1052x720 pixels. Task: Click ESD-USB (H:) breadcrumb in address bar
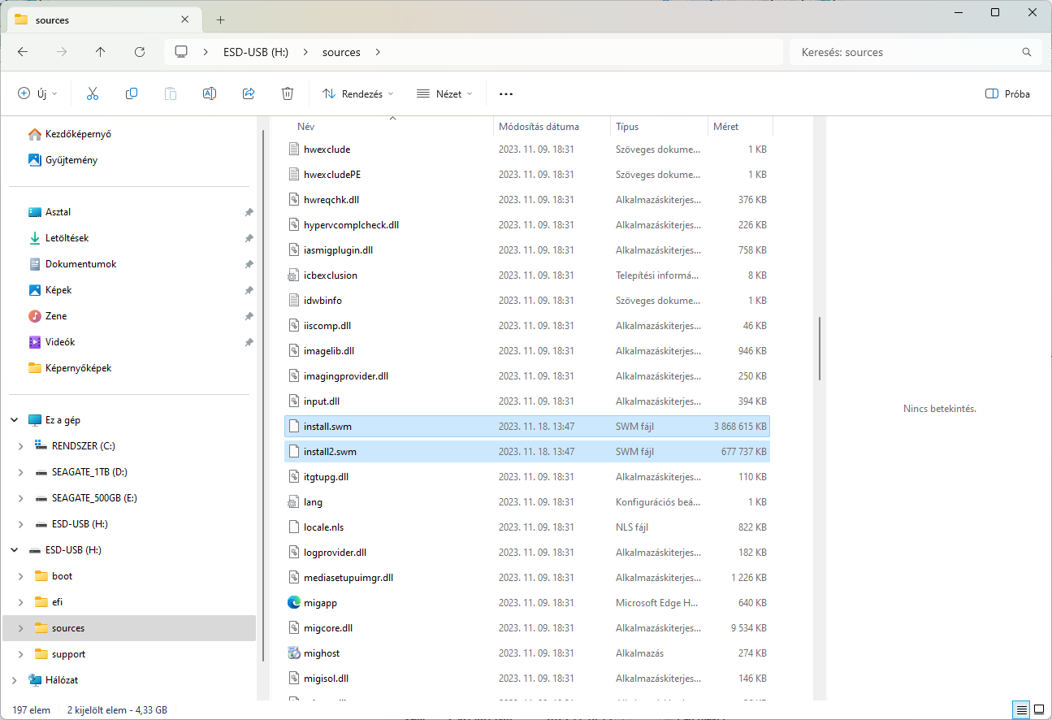(256, 52)
